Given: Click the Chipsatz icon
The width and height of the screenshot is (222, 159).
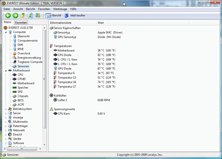Looking at the screenshot, I should pyautogui.click(x=15, y=96).
